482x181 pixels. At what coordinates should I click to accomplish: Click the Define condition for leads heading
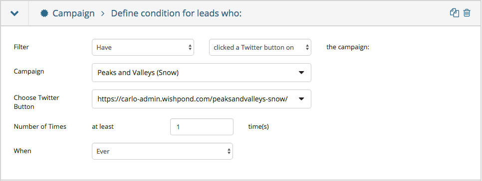(x=176, y=13)
